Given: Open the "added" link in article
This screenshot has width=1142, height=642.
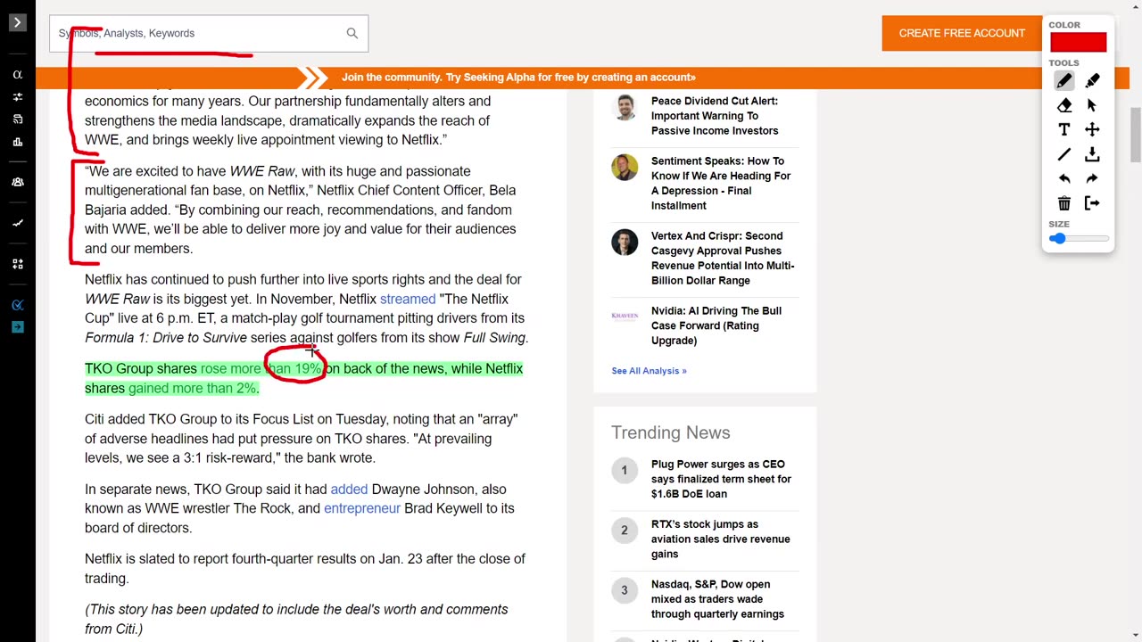Looking at the screenshot, I should [x=349, y=489].
